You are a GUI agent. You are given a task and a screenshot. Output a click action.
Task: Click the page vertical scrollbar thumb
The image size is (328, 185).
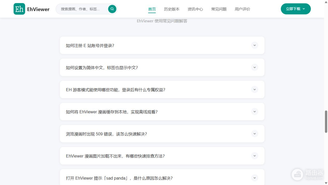coord(326,122)
